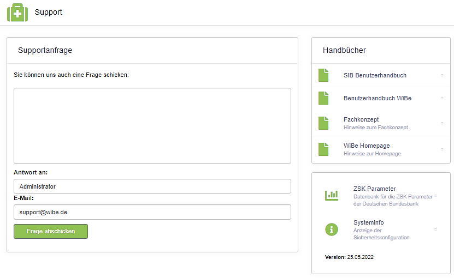This screenshot has width=454, height=278.
Task: Visit the WiBe Homepage link
Action: tap(367, 146)
